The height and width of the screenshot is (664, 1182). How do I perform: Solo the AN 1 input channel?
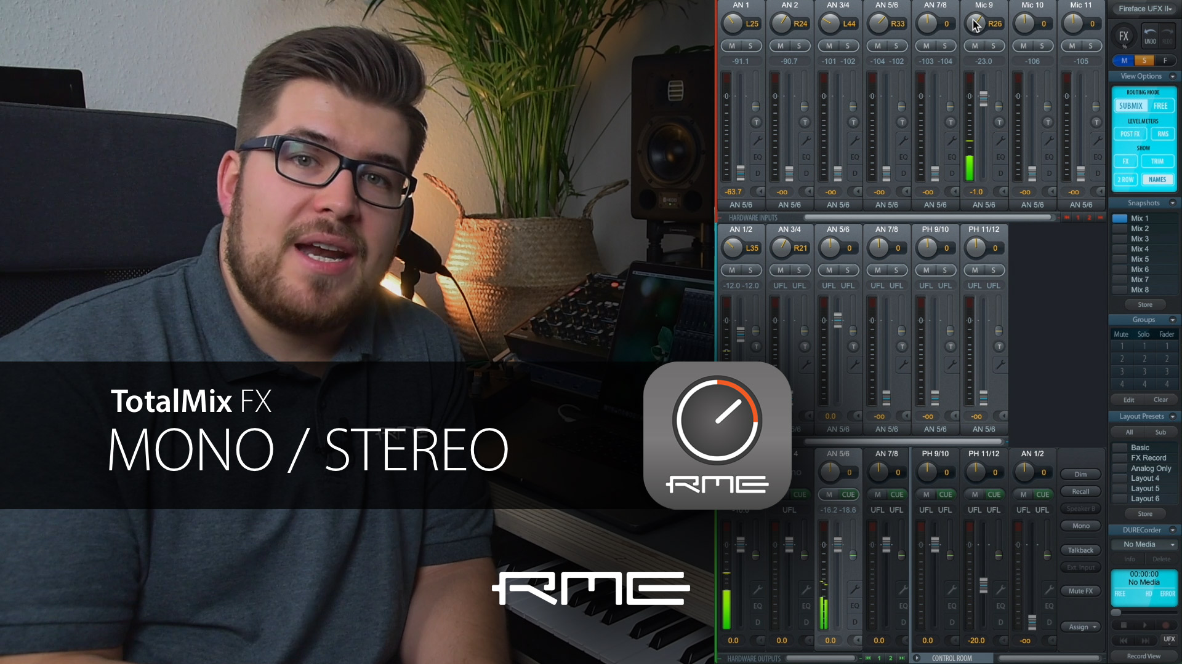750,46
